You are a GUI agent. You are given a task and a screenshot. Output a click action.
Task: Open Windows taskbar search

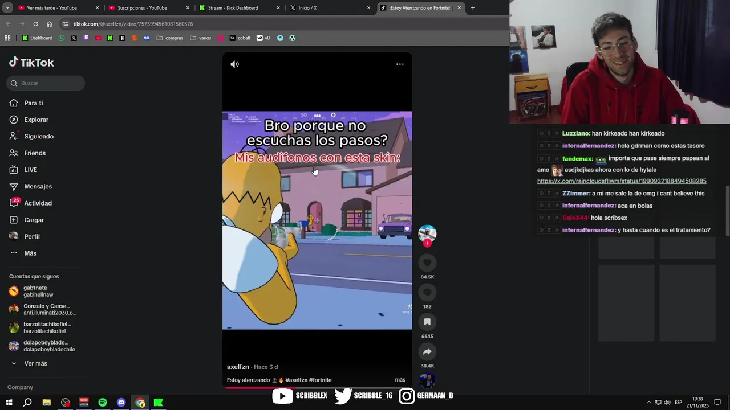(27, 403)
